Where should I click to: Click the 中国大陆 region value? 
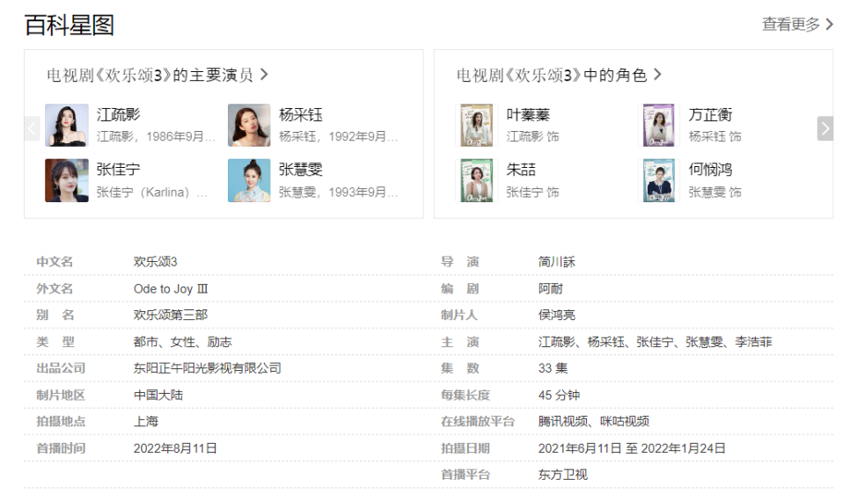point(158,395)
